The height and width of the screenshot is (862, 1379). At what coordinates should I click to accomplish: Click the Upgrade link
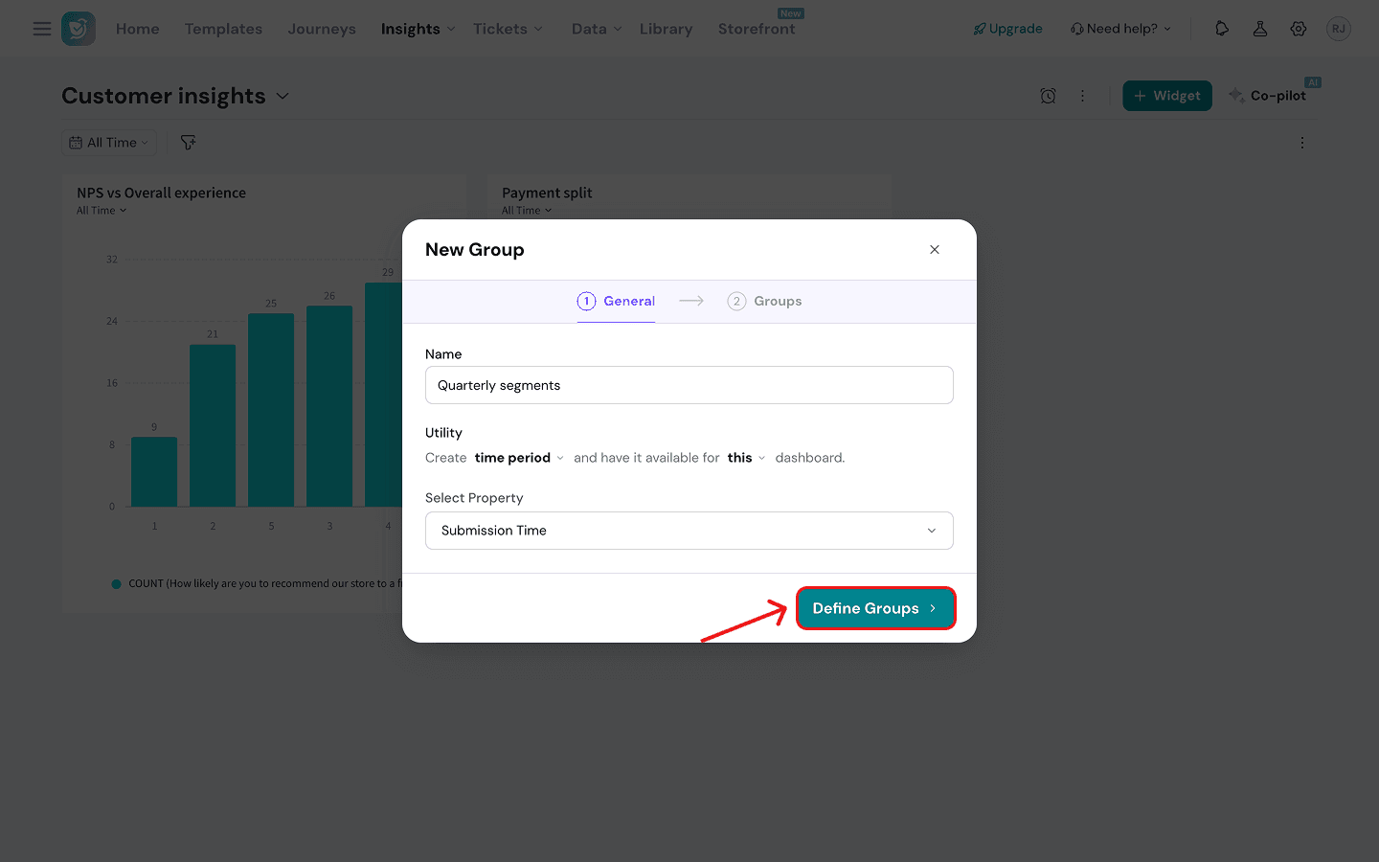tap(1007, 29)
